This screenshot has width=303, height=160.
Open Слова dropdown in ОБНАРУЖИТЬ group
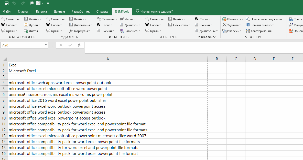point(9,25)
